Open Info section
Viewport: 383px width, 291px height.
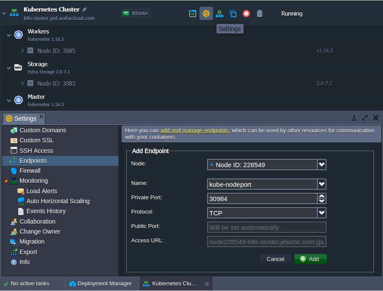25,262
